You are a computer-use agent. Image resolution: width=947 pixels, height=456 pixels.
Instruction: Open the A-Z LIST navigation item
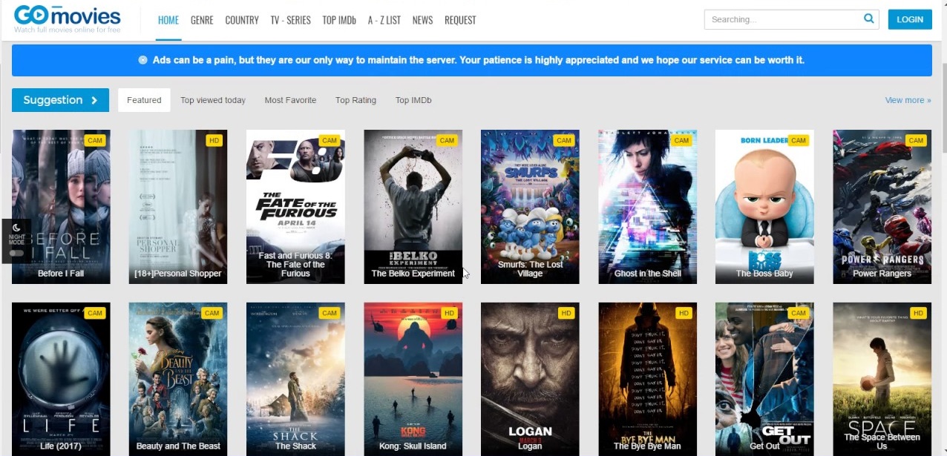(384, 20)
